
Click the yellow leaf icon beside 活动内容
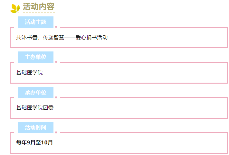[15, 8]
